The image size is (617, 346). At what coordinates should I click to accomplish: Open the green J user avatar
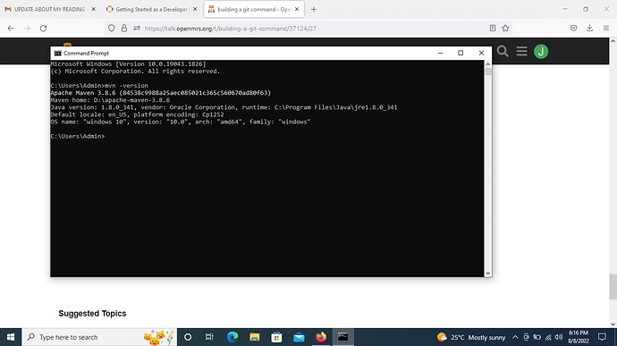(541, 52)
